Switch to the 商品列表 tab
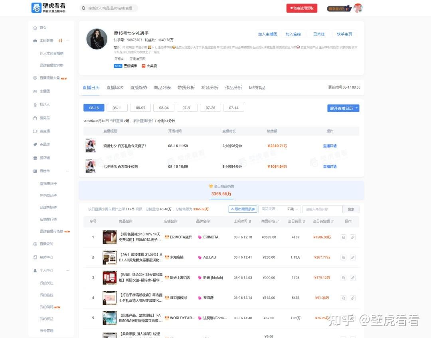This screenshot has width=431, height=338. click(x=162, y=88)
